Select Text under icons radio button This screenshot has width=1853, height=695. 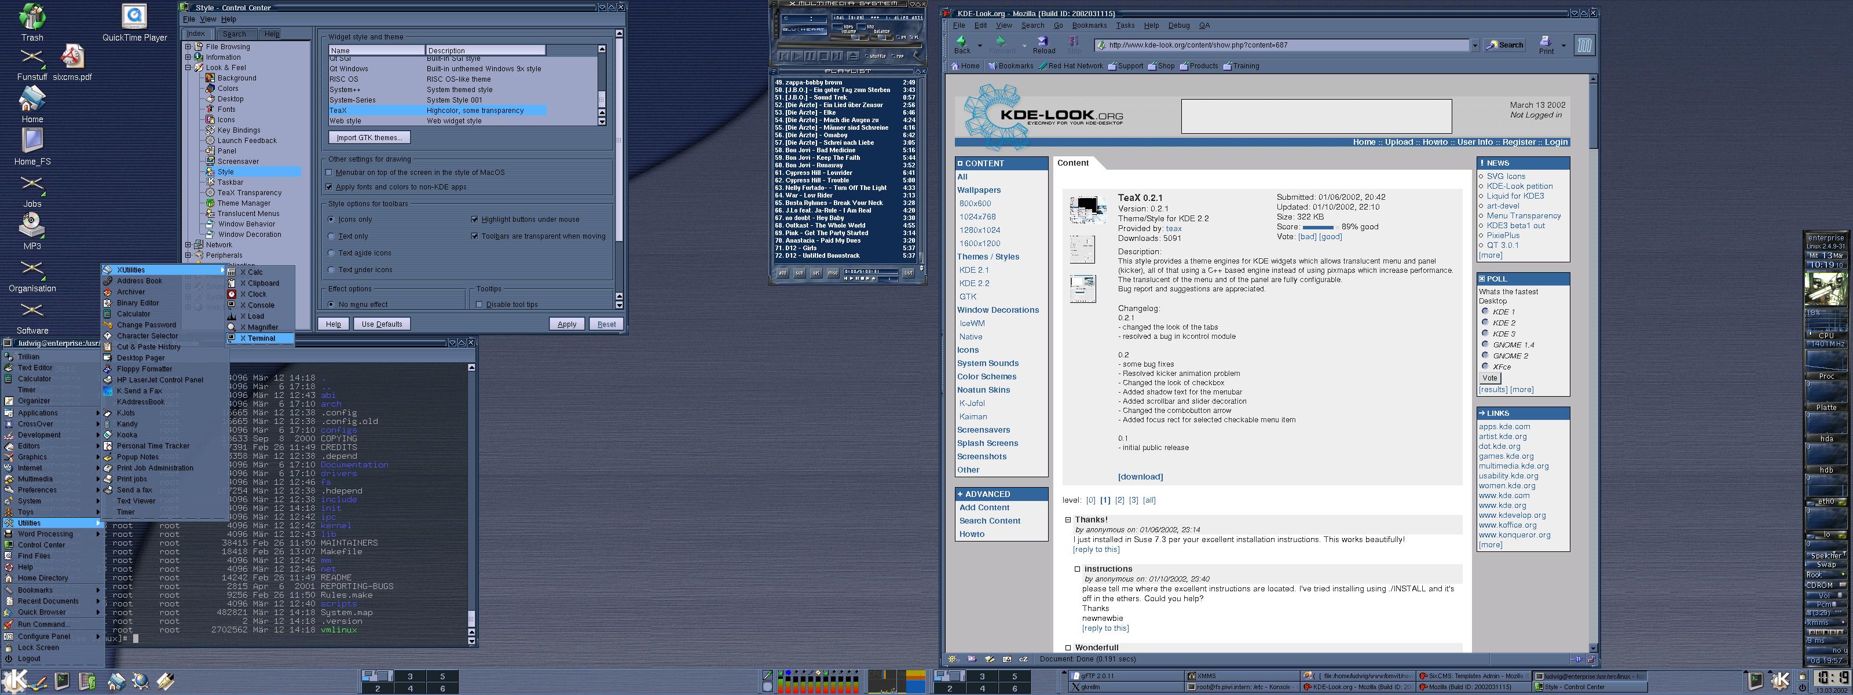coord(331,270)
